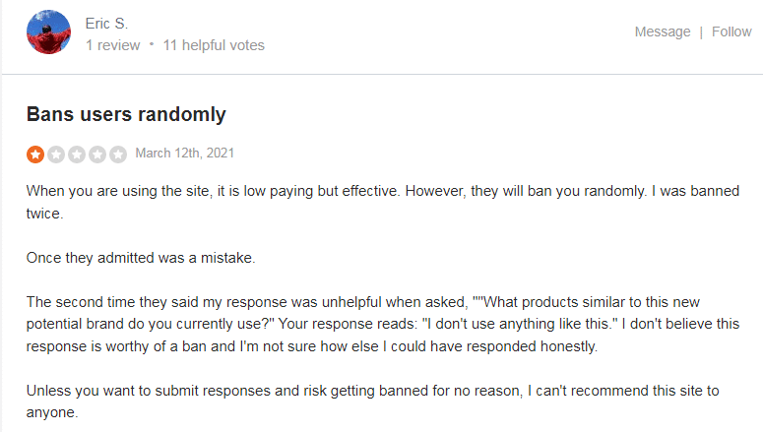The width and height of the screenshot is (763, 432).
Task: Click the word 'twice.' ending the first paragraph
Action: tap(44, 214)
